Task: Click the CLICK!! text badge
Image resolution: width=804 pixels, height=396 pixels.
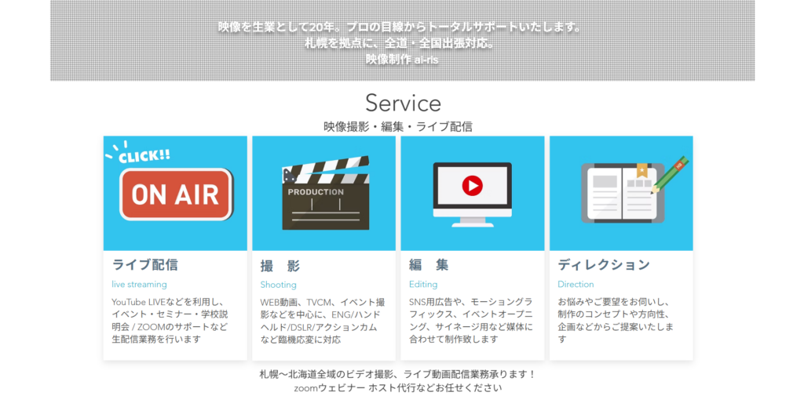Action: tap(143, 155)
